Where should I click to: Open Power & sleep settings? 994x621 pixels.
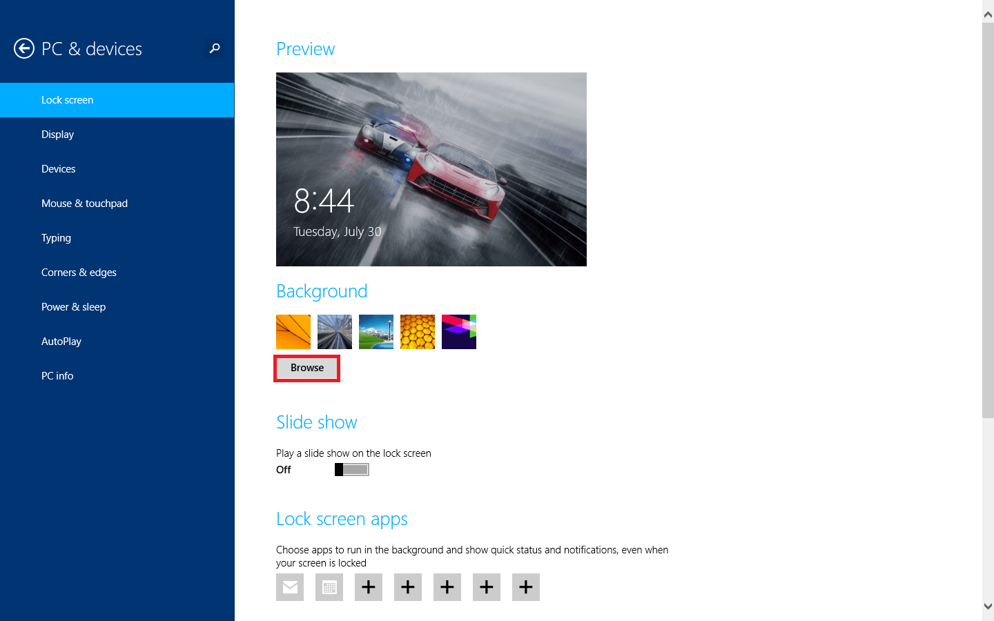(x=73, y=306)
